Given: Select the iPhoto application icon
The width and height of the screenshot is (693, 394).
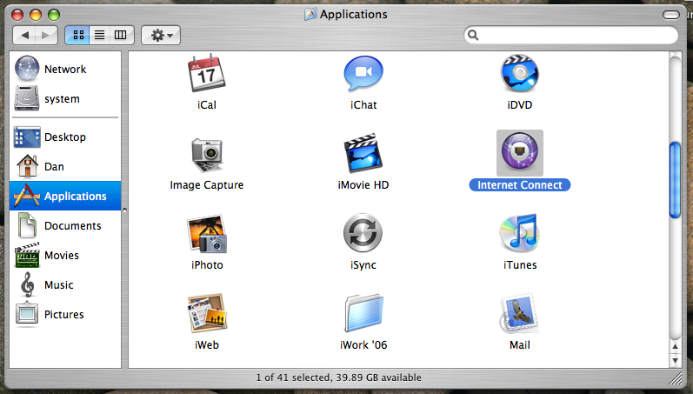Looking at the screenshot, I should tap(207, 234).
